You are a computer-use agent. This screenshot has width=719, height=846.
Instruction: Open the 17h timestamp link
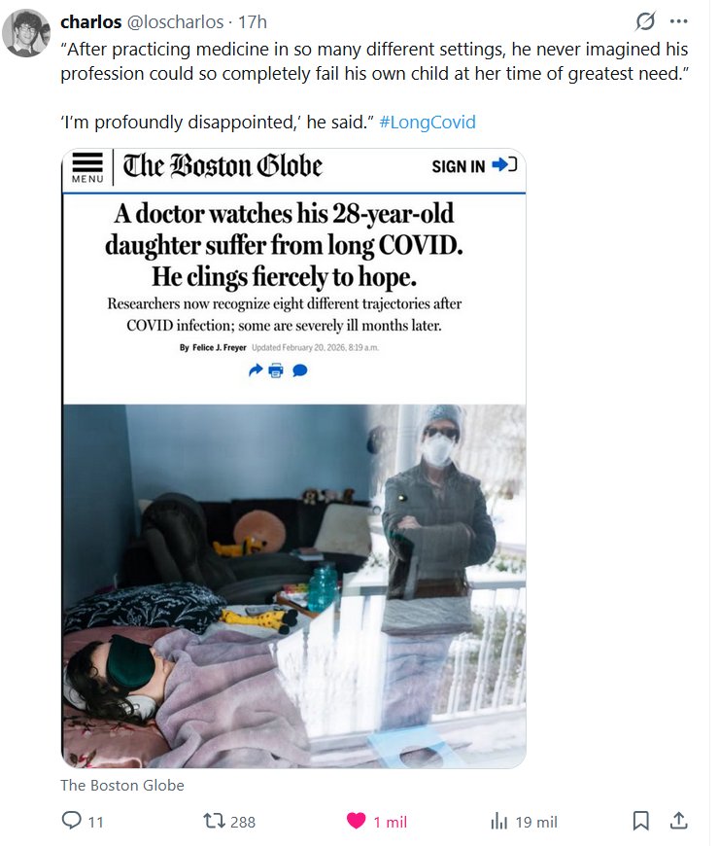(253, 22)
